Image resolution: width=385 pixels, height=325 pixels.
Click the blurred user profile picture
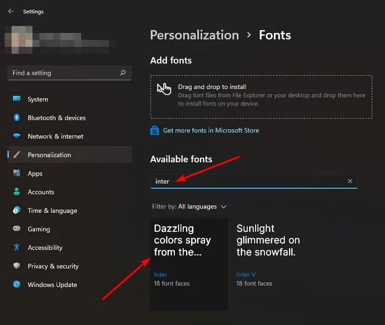[x=19, y=39]
